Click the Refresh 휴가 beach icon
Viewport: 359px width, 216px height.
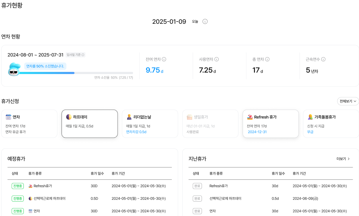[x=250, y=117]
